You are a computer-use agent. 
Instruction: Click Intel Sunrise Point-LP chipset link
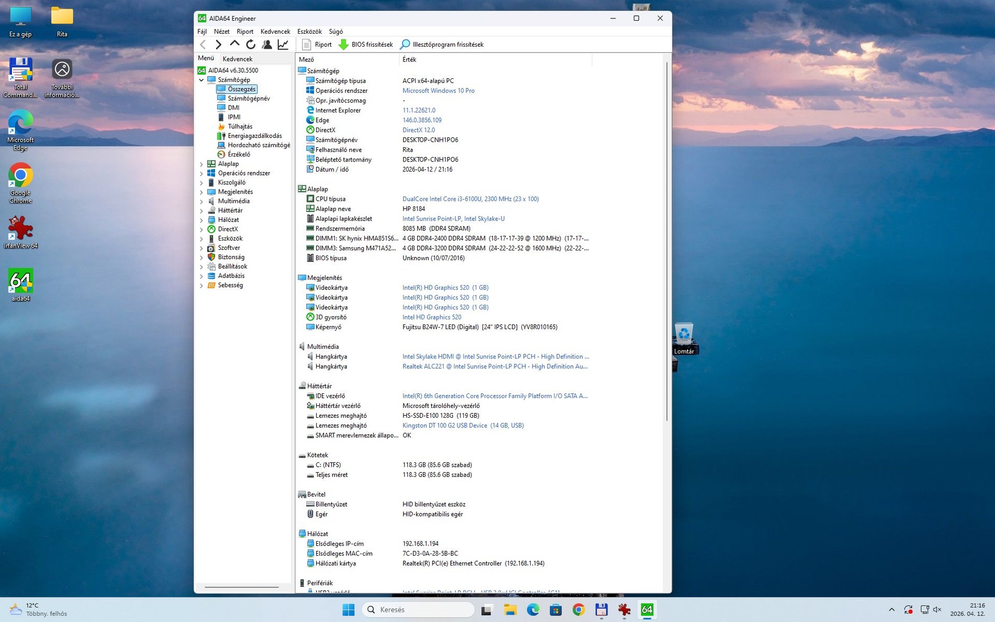tap(454, 218)
